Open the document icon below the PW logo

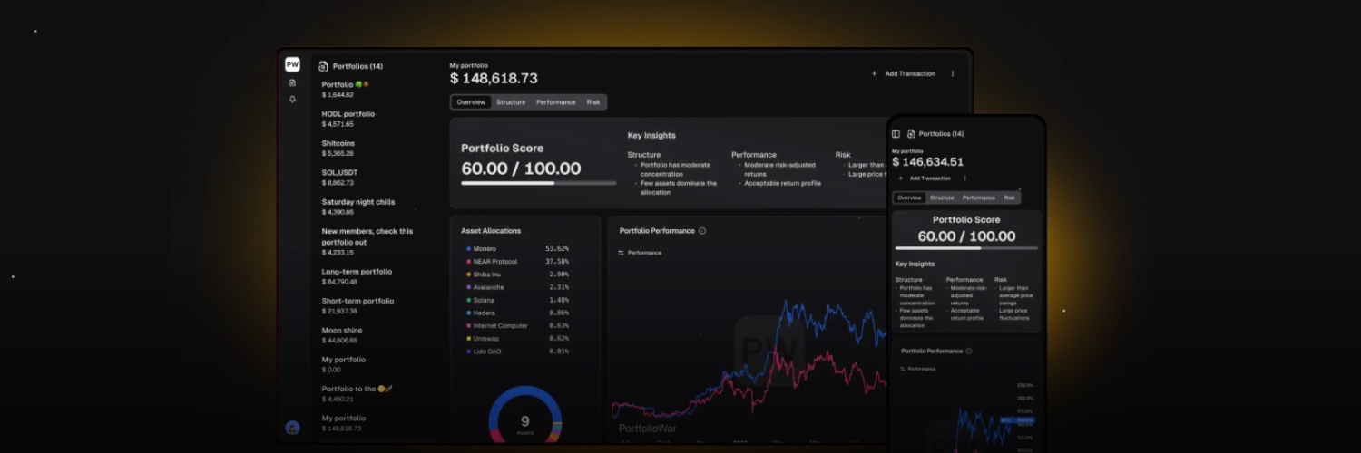(x=292, y=82)
